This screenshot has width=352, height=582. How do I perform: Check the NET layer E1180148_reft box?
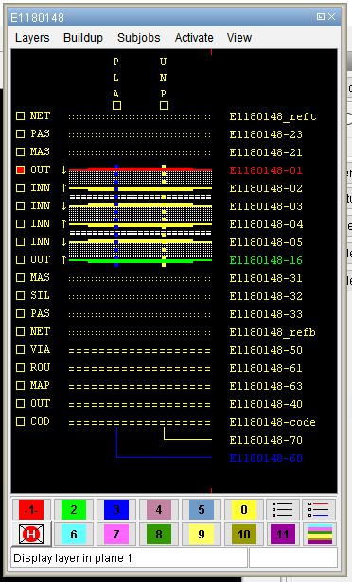21,116
